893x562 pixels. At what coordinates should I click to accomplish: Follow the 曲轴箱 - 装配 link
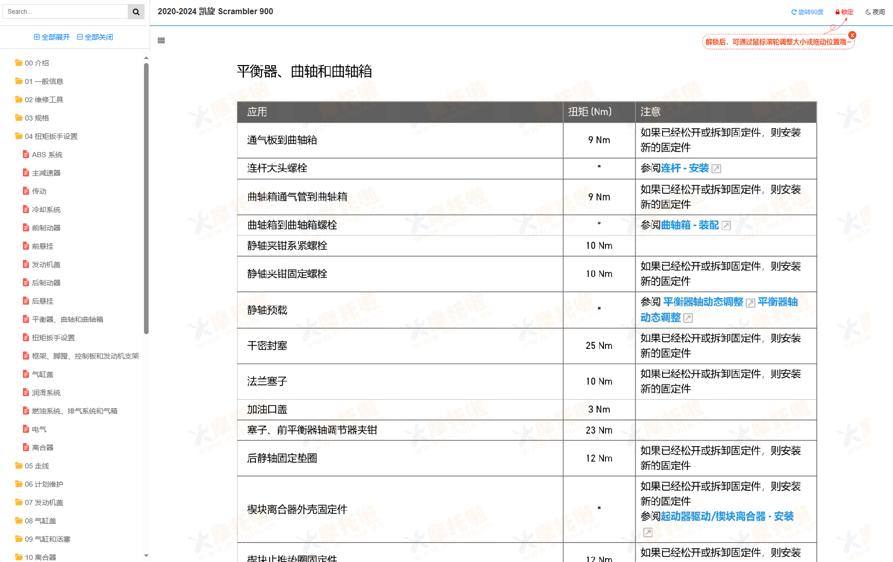pos(690,225)
